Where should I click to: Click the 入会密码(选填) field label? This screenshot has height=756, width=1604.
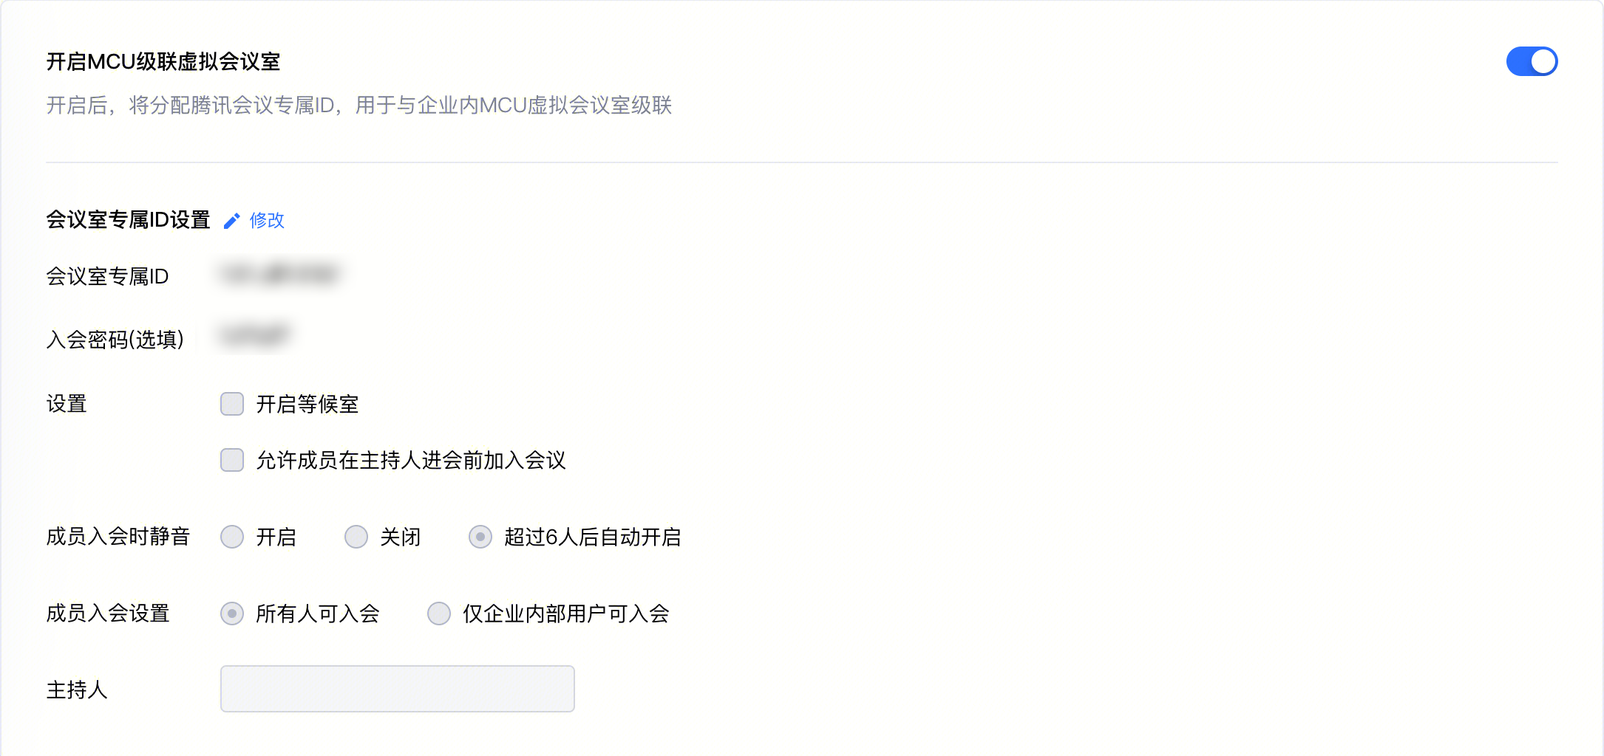pyautogui.click(x=115, y=340)
